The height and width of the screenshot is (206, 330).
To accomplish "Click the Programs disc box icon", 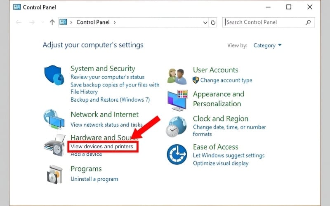I will click(54, 174).
